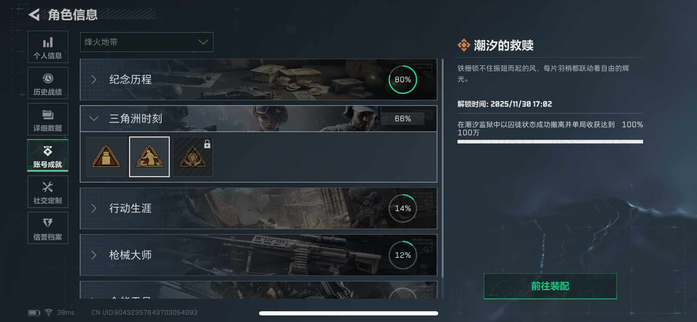Click the achievements list vertical scrollbar
697x322 pixels.
(443, 168)
